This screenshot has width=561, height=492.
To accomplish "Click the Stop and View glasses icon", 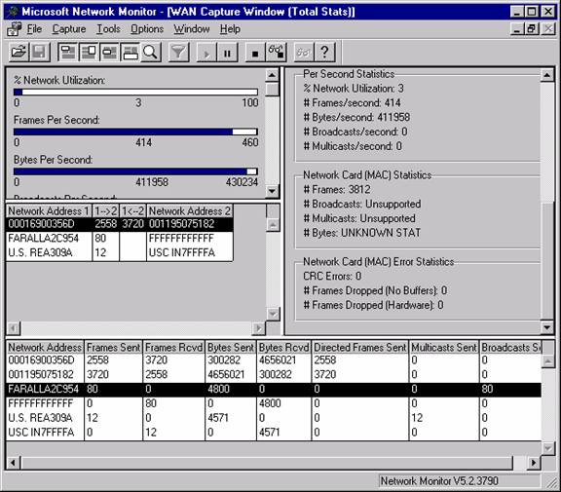I will [x=276, y=53].
